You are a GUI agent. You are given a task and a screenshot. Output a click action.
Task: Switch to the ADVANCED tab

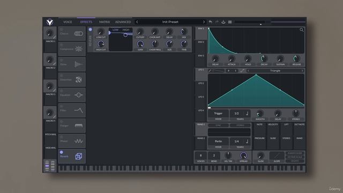(x=123, y=22)
